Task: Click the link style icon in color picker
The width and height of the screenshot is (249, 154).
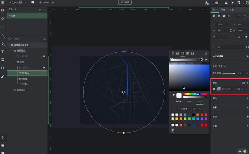Action: (x=206, y=53)
